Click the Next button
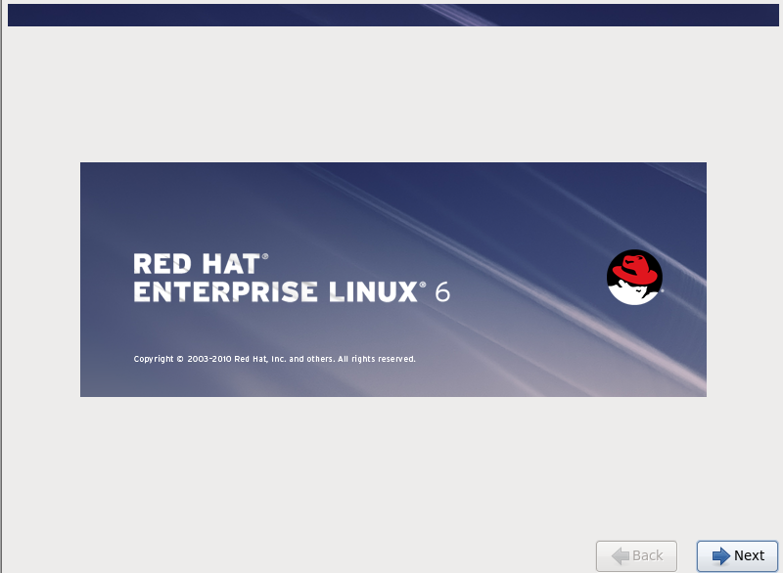 click(x=737, y=555)
